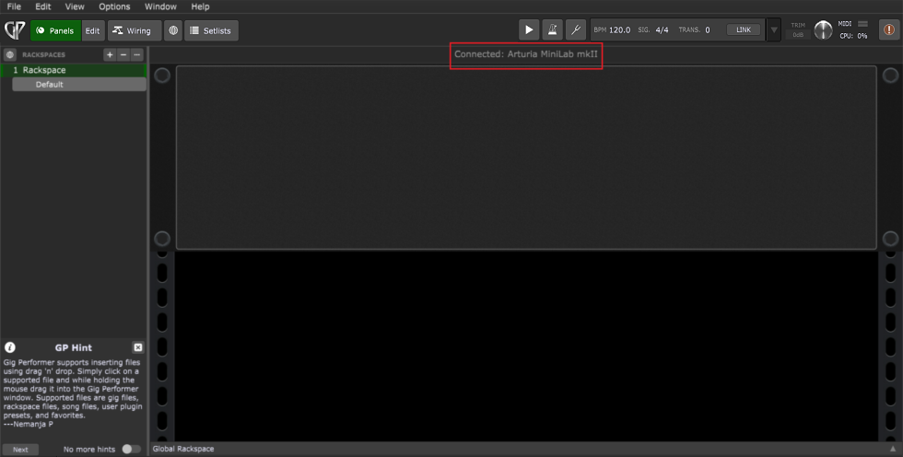This screenshot has width=903, height=457.
Task: Open the tuner fork icon
Action: 575,29
